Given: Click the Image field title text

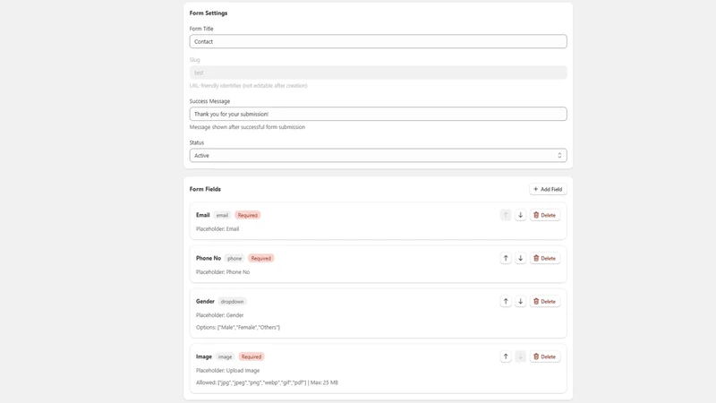Looking at the screenshot, I should (x=204, y=356).
